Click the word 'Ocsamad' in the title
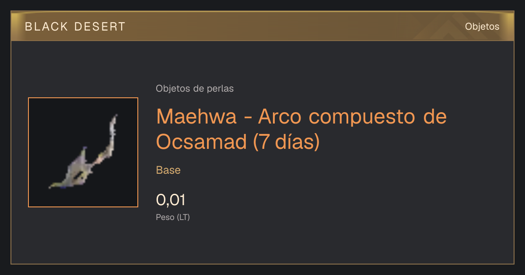The height and width of the screenshot is (275, 525). pos(202,141)
